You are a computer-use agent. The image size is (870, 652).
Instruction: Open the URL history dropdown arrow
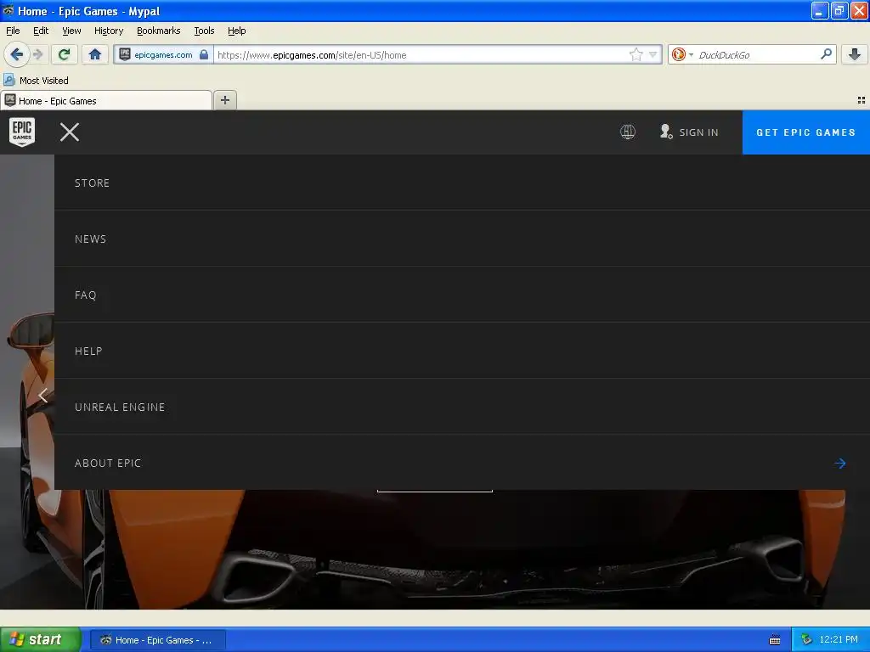click(x=653, y=54)
